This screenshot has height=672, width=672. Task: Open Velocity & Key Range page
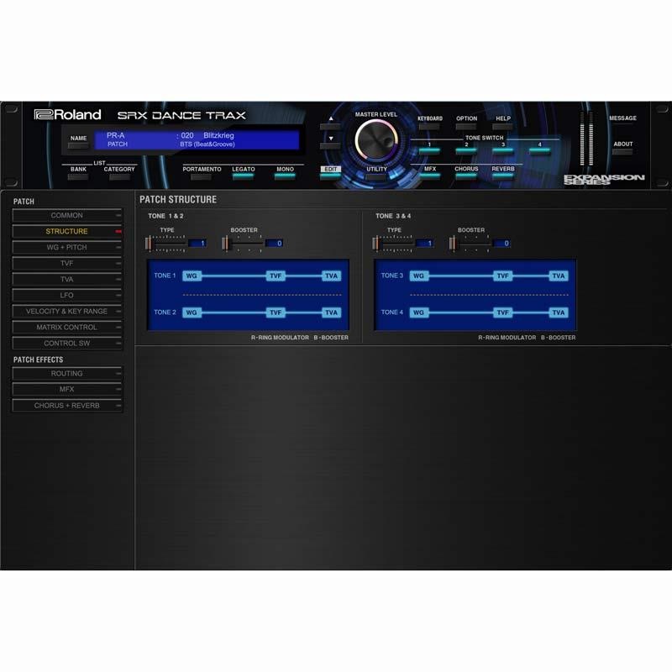(x=67, y=311)
